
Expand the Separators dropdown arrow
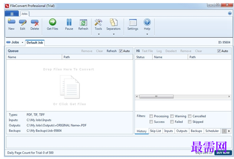(x=114, y=34)
